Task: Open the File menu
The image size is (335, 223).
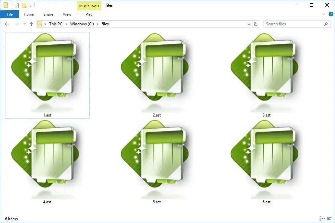Action: coord(10,14)
